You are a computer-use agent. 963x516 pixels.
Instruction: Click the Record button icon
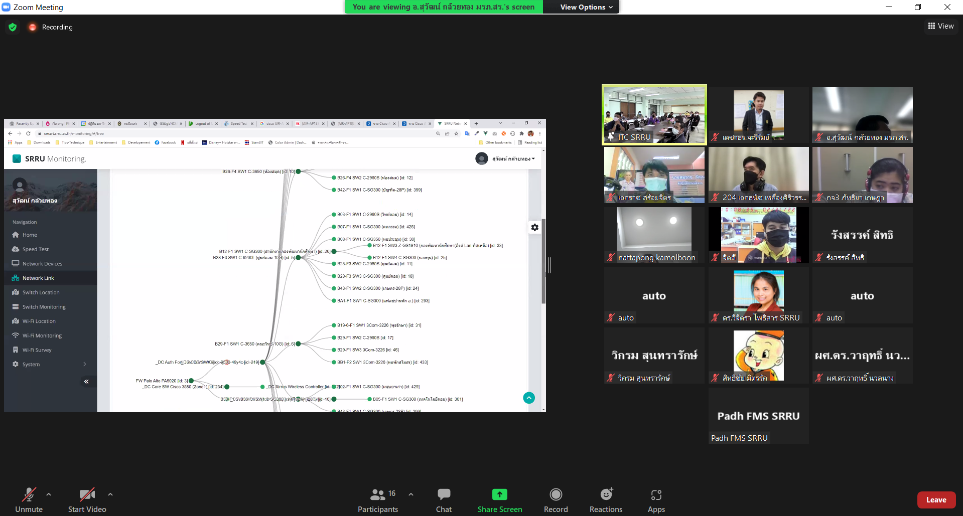point(556,494)
